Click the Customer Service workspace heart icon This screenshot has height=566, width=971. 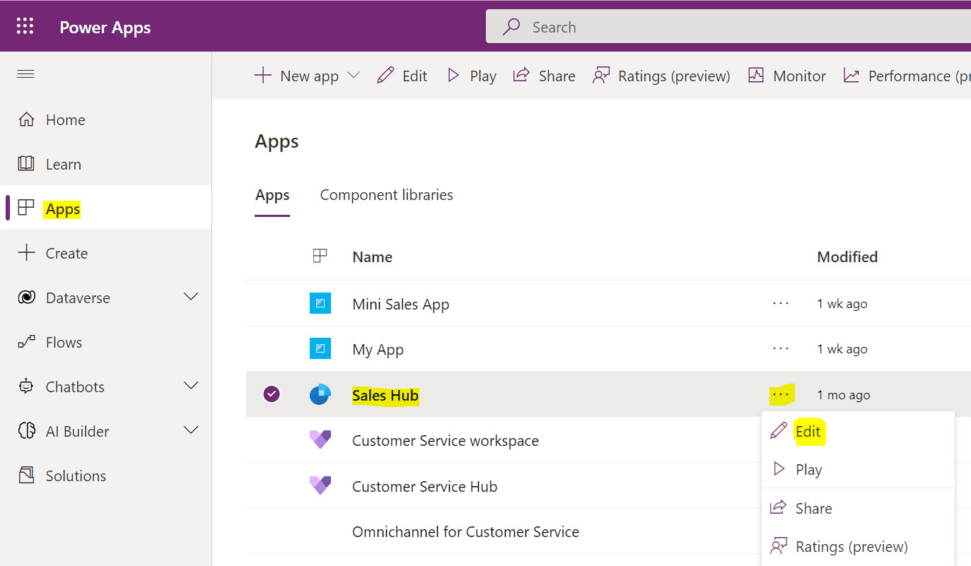(320, 440)
